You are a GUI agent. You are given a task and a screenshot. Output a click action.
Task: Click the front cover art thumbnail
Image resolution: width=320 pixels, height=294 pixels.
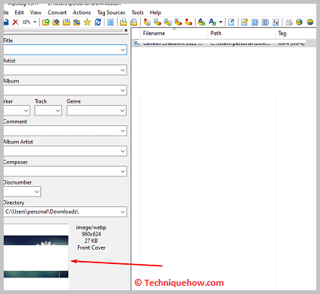36,256
